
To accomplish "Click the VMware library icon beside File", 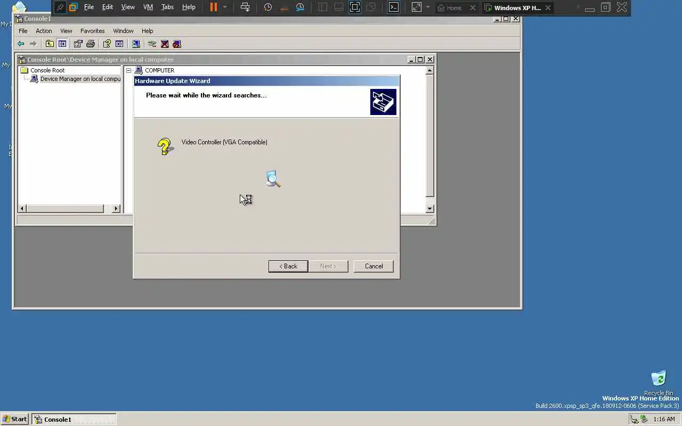I will coord(74,7).
